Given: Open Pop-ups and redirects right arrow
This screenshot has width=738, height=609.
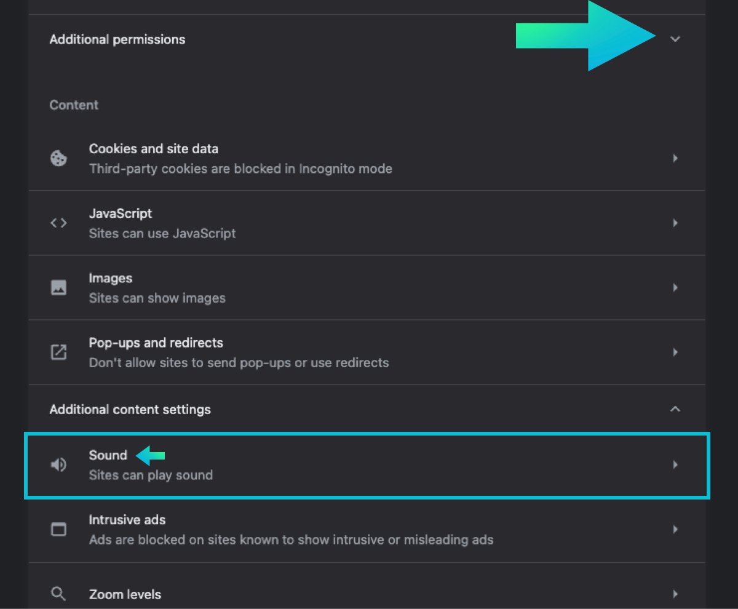Looking at the screenshot, I should [675, 352].
